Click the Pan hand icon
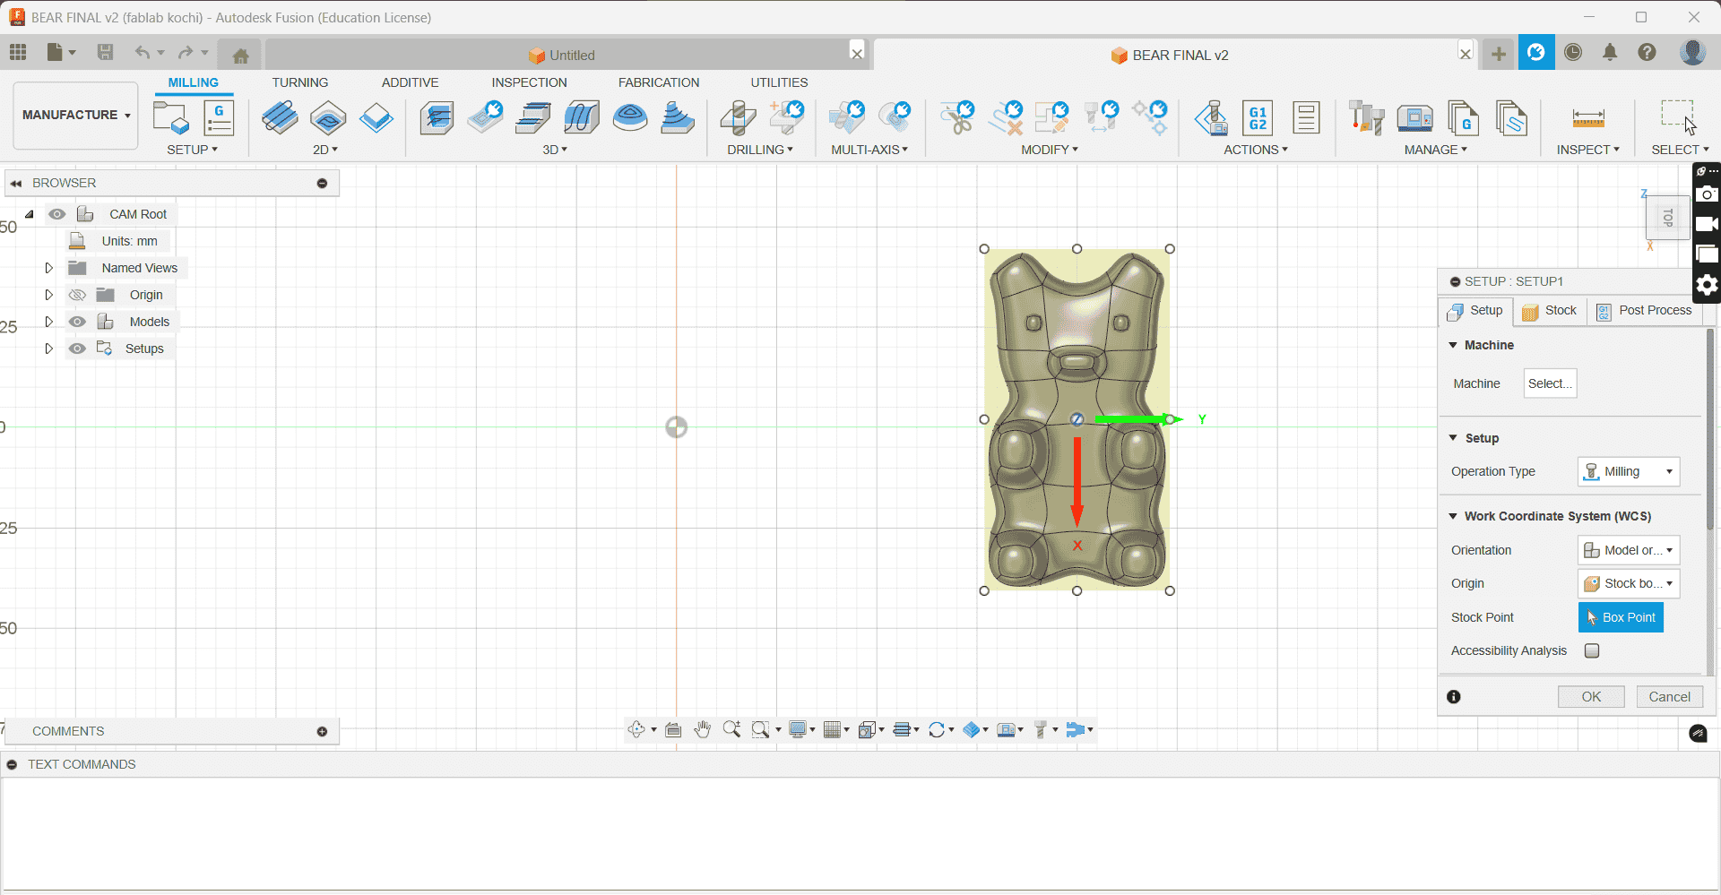Image resolution: width=1721 pixels, height=895 pixels. click(x=703, y=729)
